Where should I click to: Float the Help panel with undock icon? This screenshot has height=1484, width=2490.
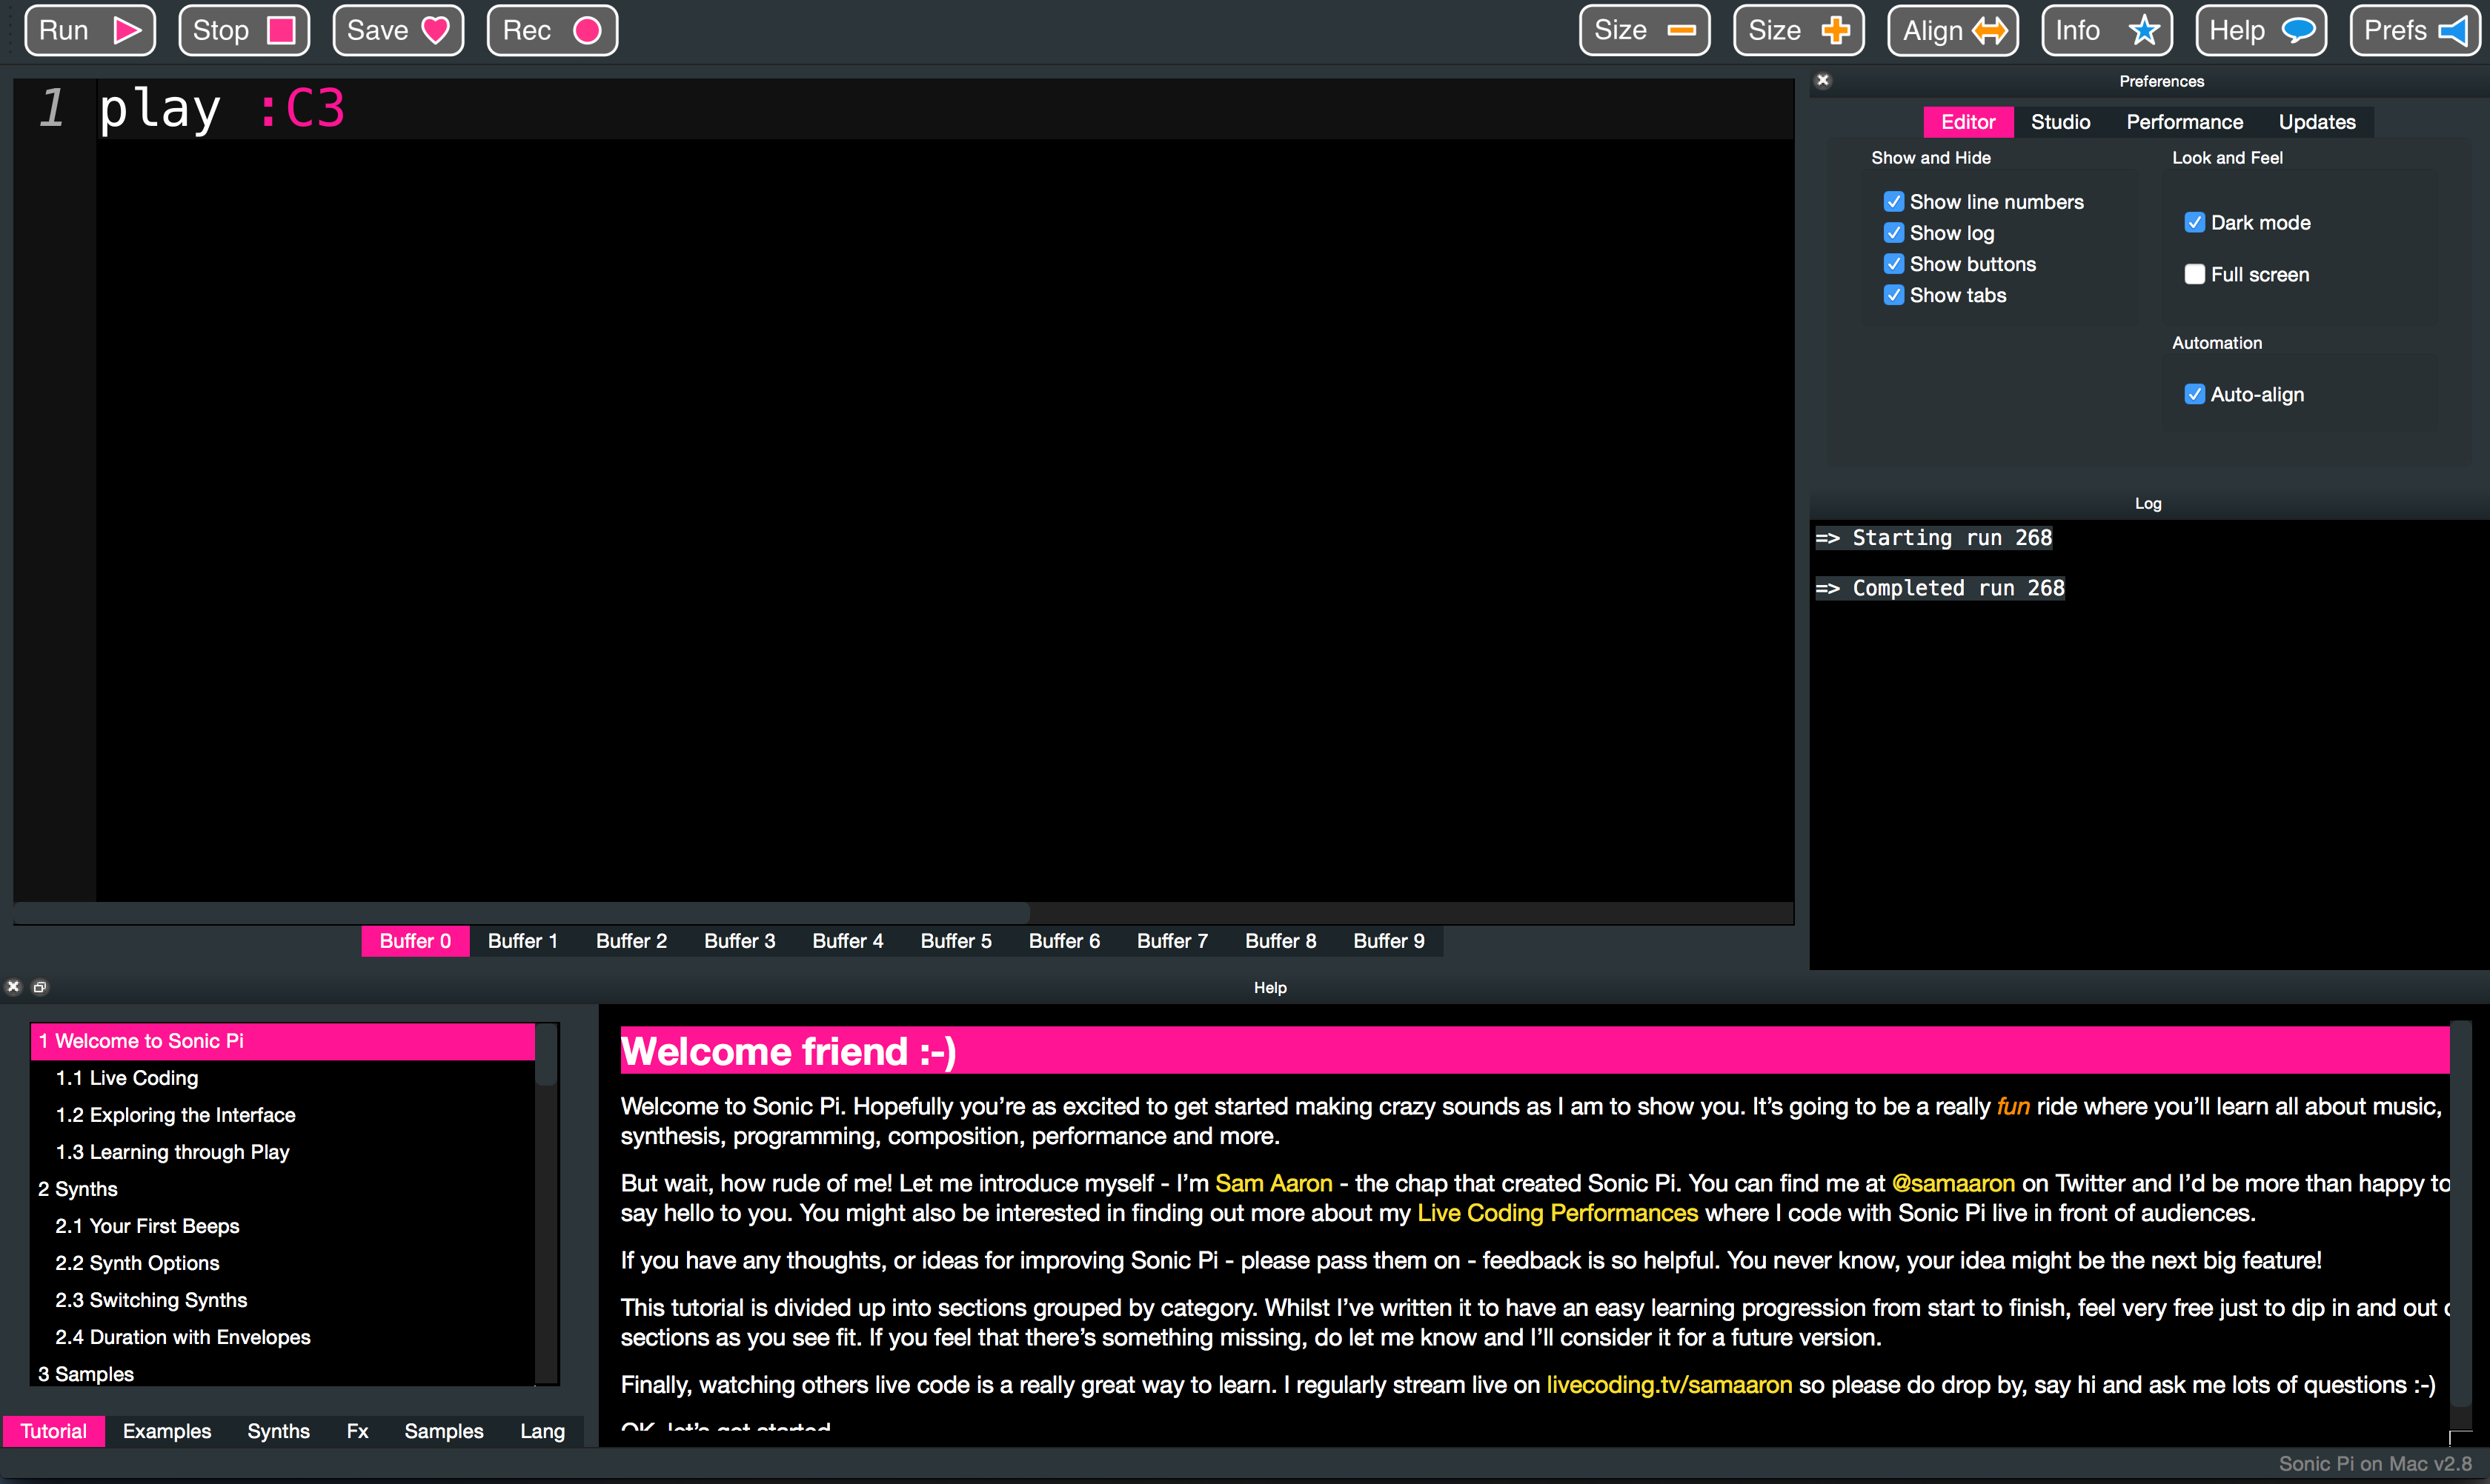coord(40,987)
